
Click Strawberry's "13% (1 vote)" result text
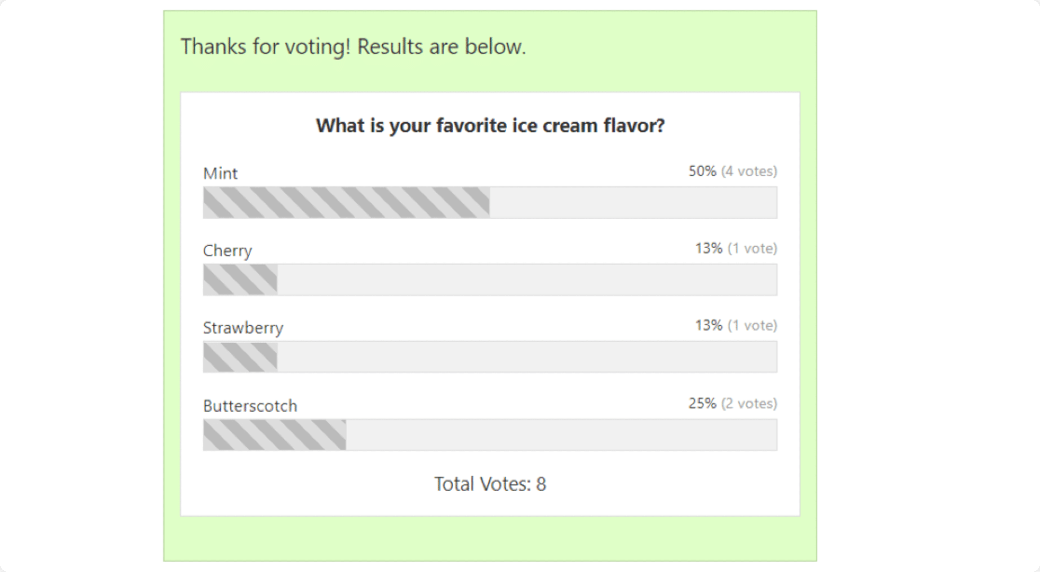pyautogui.click(x=735, y=326)
